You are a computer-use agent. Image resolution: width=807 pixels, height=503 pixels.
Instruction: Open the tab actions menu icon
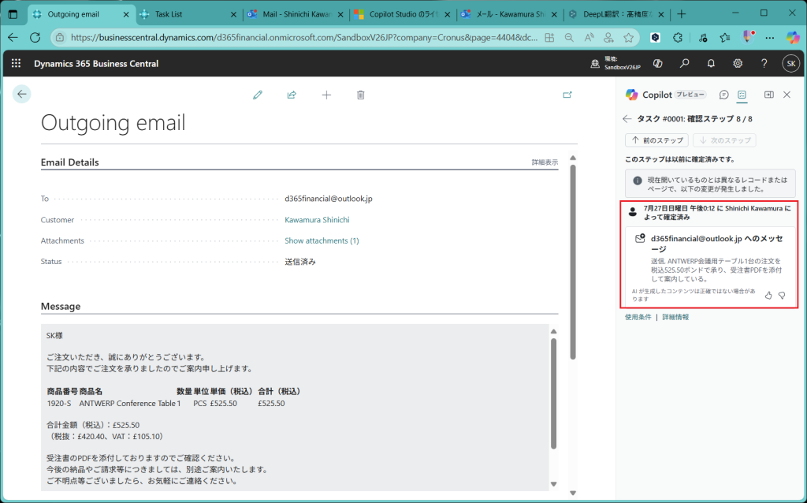[13, 14]
